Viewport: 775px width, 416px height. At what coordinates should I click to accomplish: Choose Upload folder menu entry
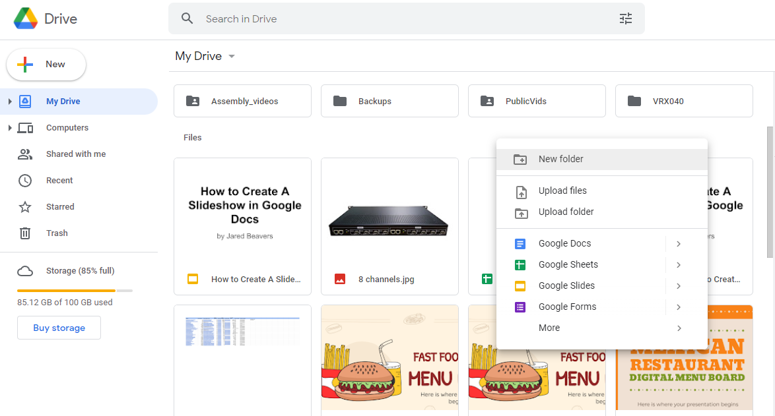pos(602,212)
